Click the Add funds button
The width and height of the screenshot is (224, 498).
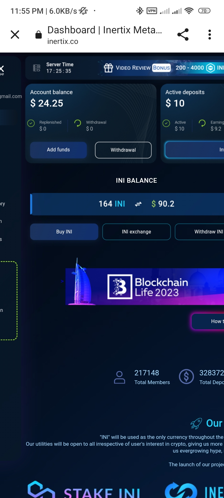tap(58, 150)
